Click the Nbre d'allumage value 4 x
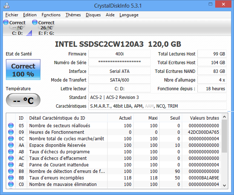The image size is (234, 195). point(212,80)
